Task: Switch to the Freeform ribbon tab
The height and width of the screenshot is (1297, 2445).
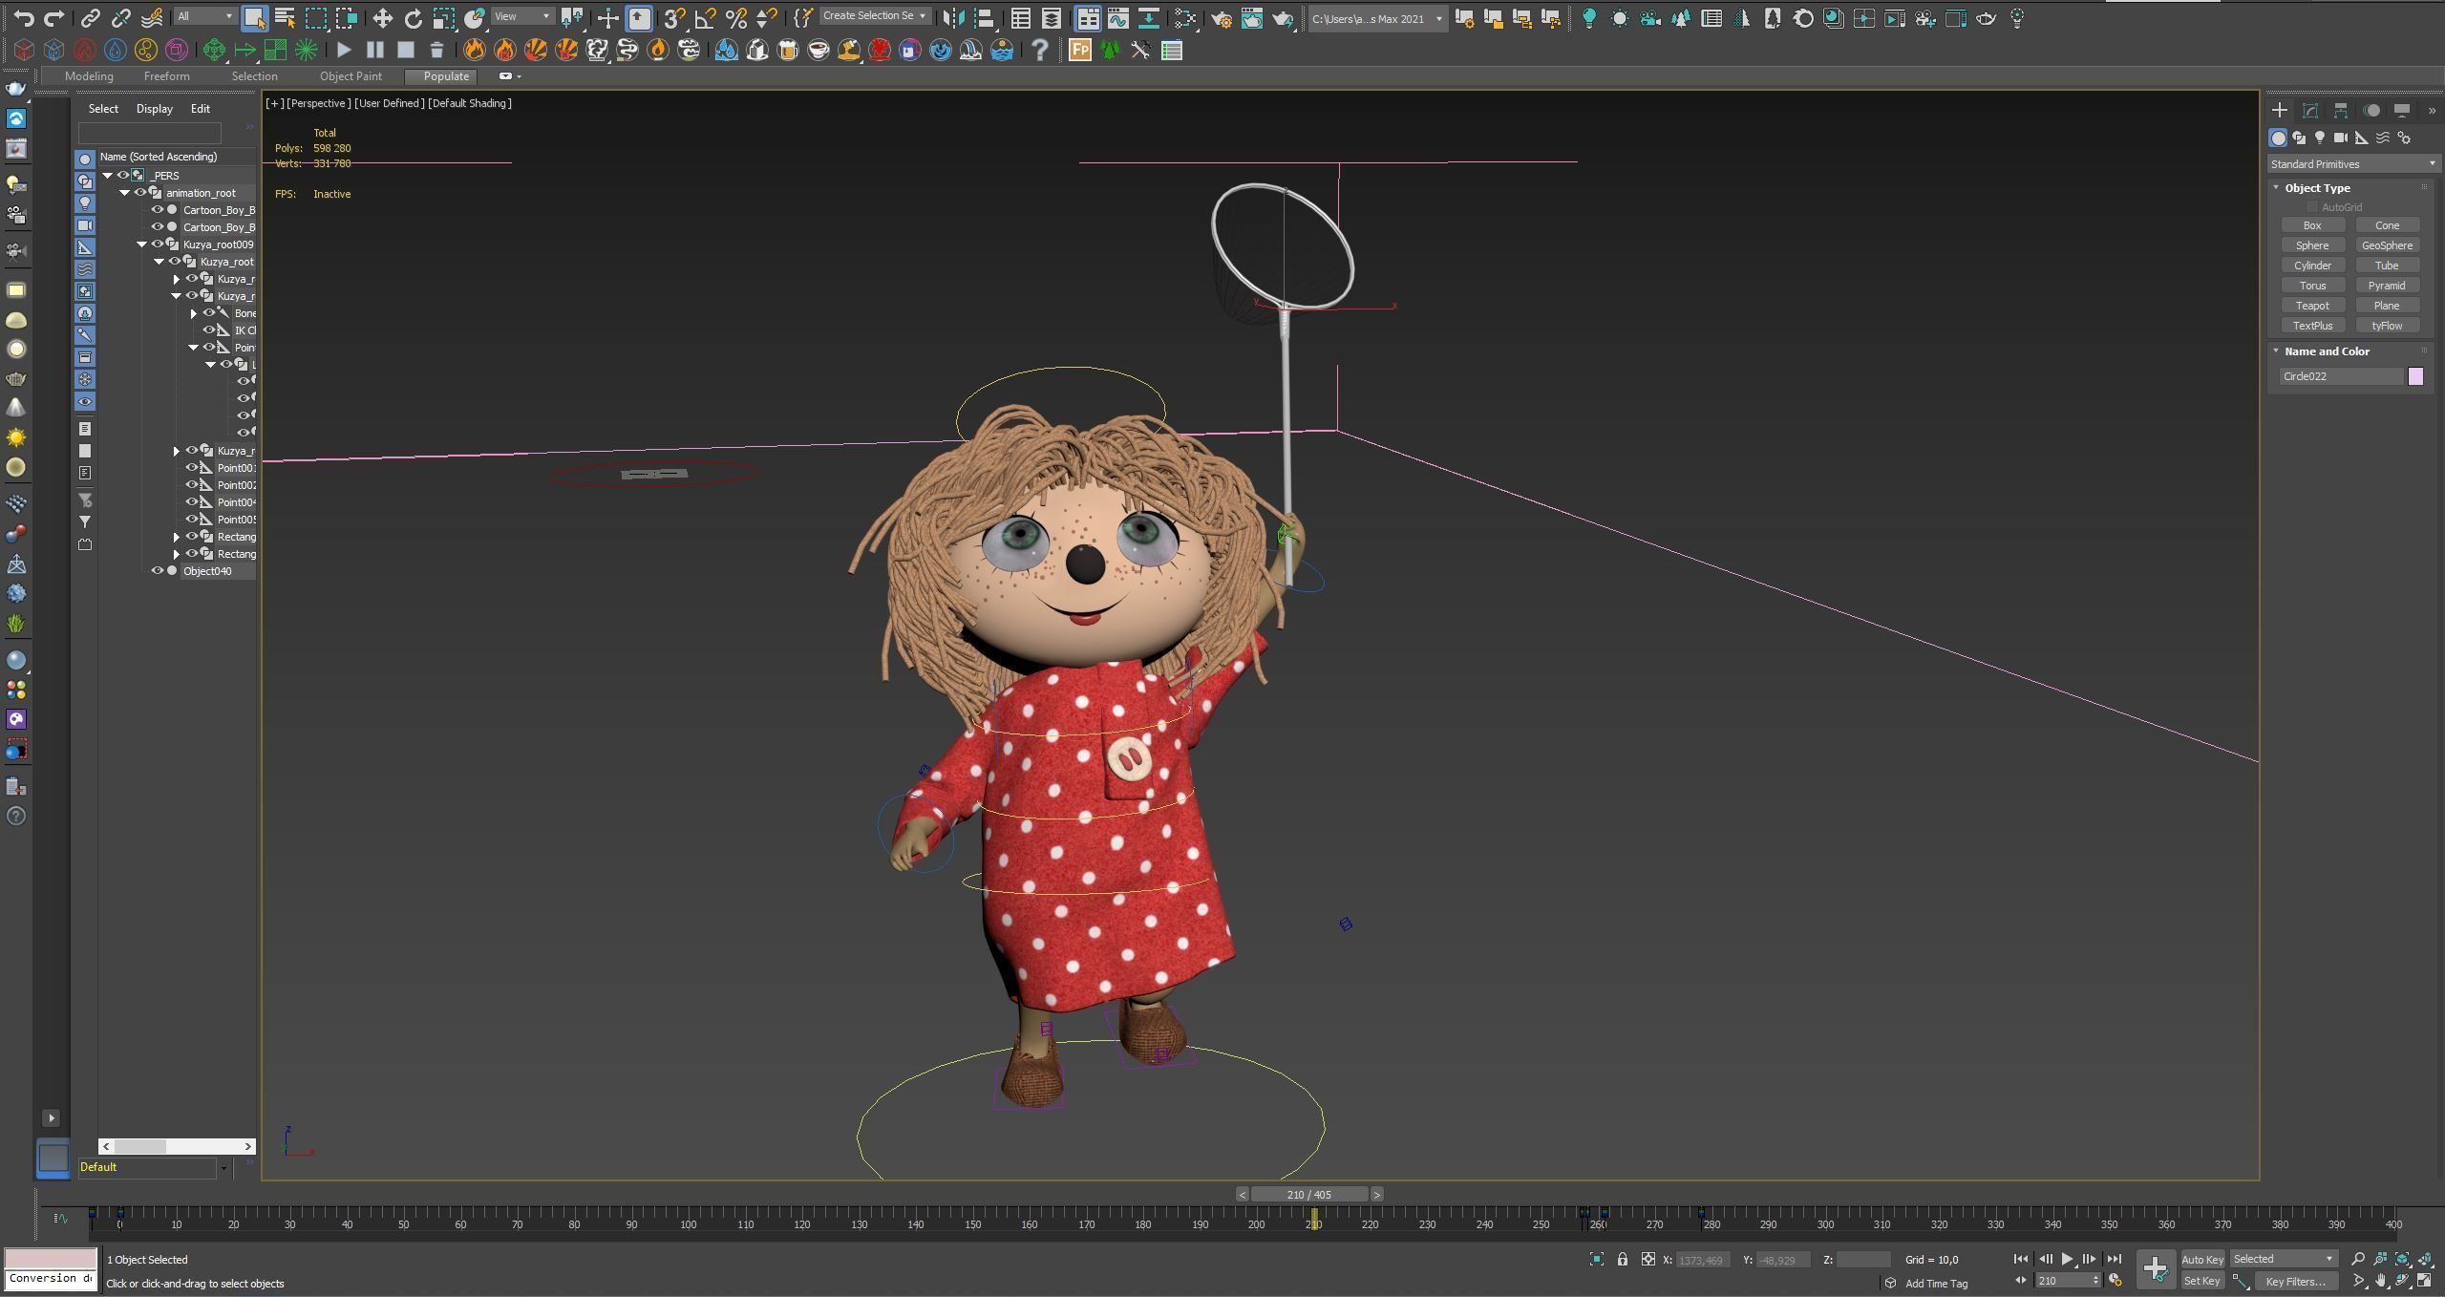Action: pyautogui.click(x=166, y=76)
